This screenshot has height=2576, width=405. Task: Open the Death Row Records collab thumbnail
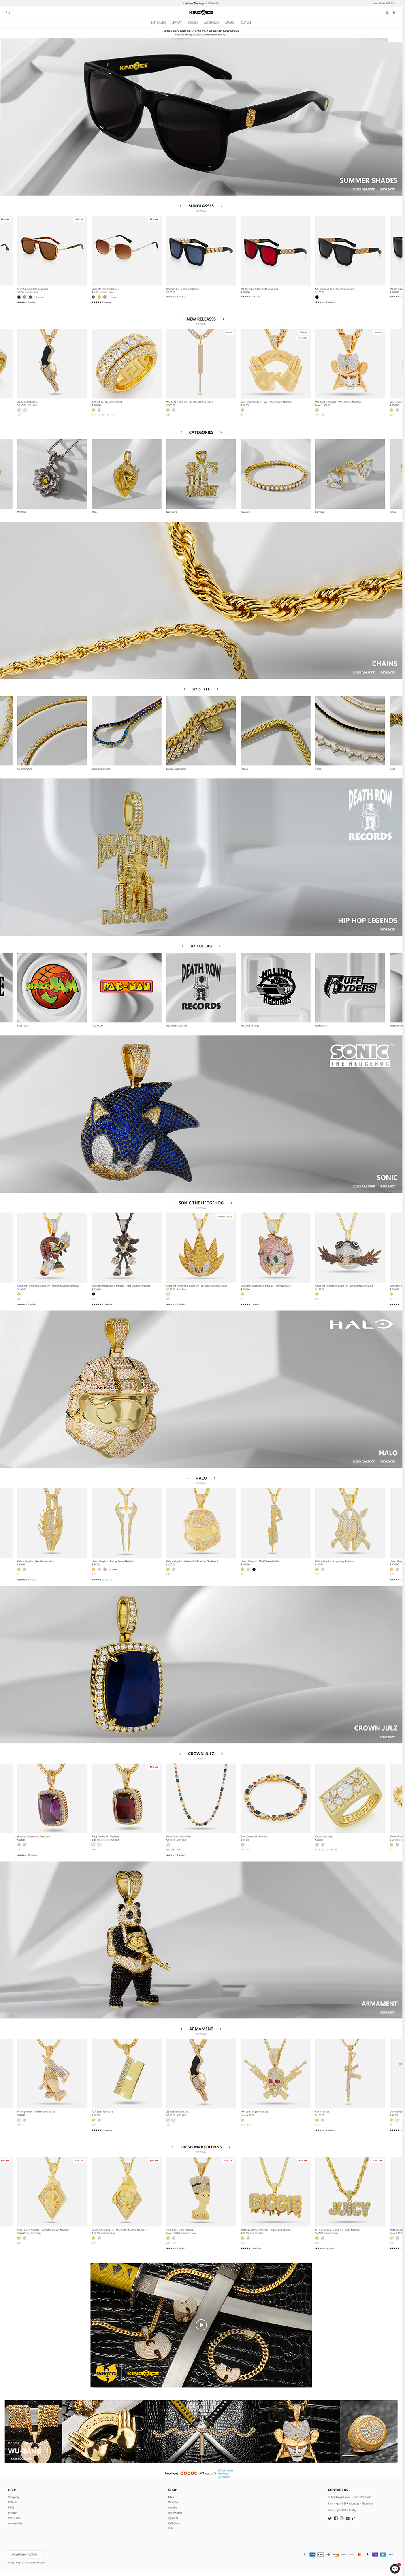(201, 987)
